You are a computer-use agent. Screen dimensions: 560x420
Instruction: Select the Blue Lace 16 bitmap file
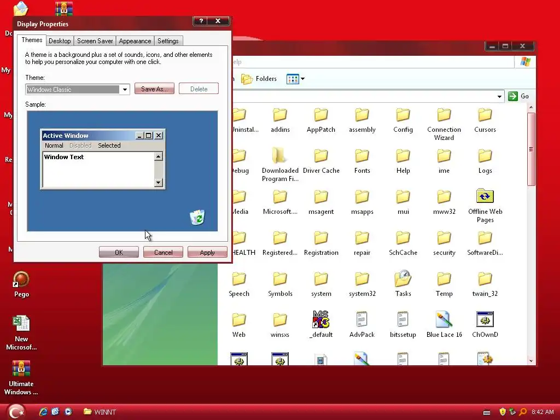point(444,325)
